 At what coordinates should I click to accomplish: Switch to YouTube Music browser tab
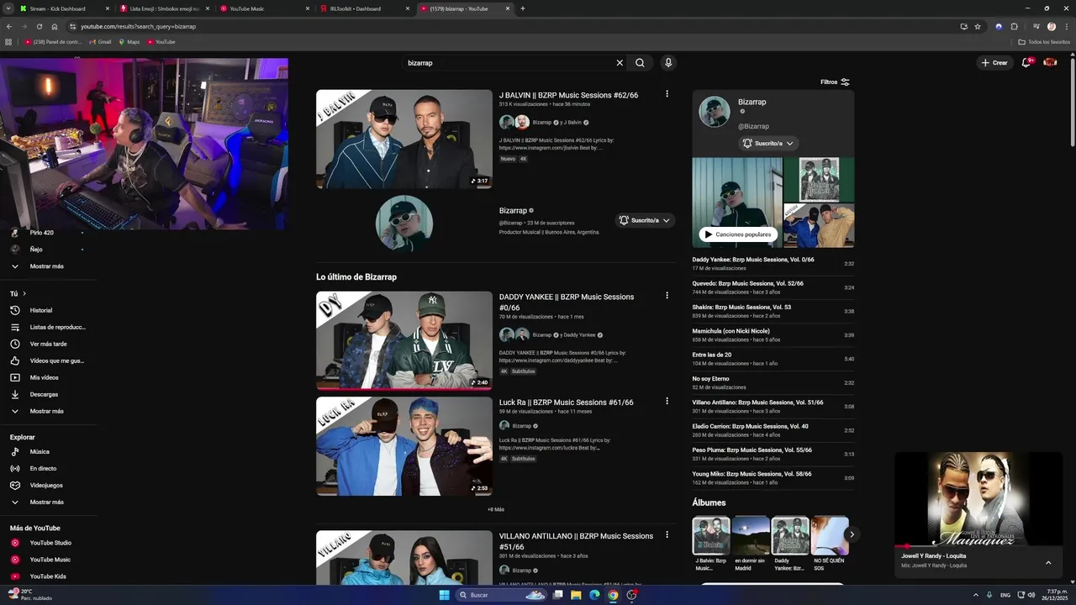click(265, 8)
